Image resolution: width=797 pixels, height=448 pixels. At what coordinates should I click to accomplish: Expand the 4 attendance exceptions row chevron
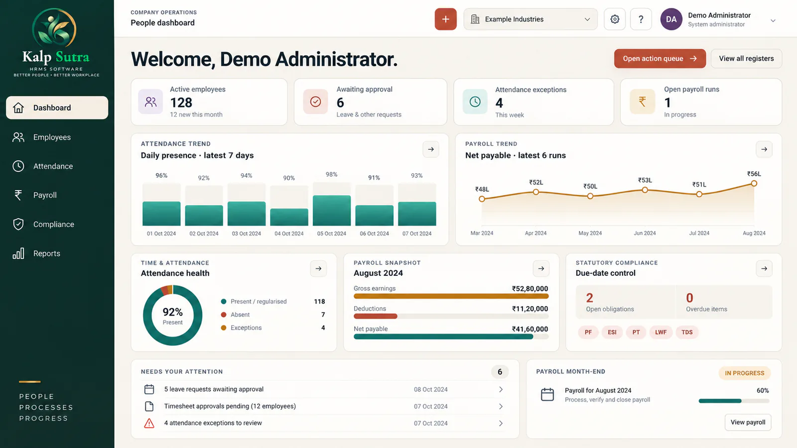(x=501, y=423)
